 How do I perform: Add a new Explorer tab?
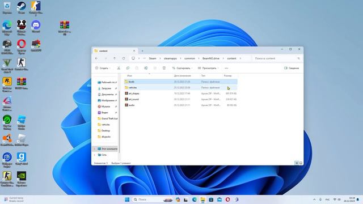(142, 51)
